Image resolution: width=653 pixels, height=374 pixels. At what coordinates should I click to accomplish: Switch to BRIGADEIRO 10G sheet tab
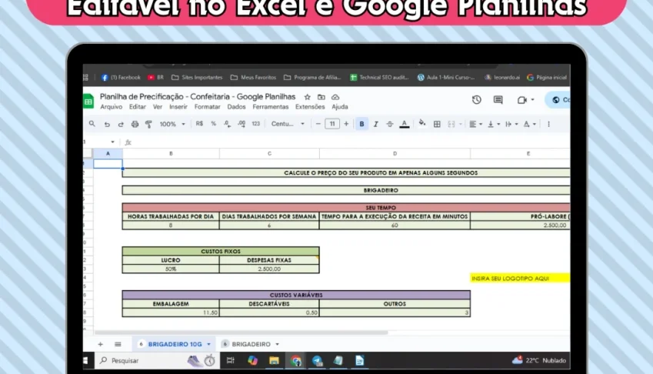point(175,344)
